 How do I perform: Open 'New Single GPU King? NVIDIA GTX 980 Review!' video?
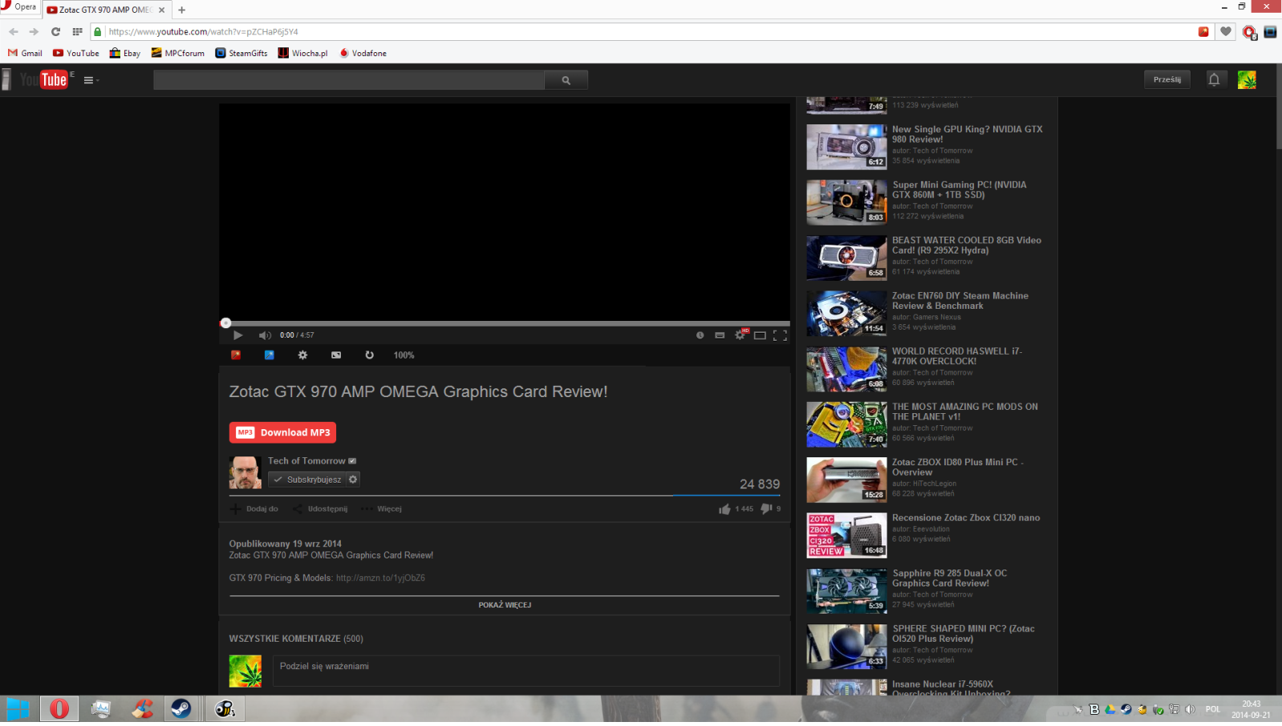pyautogui.click(x=967, y=134)
